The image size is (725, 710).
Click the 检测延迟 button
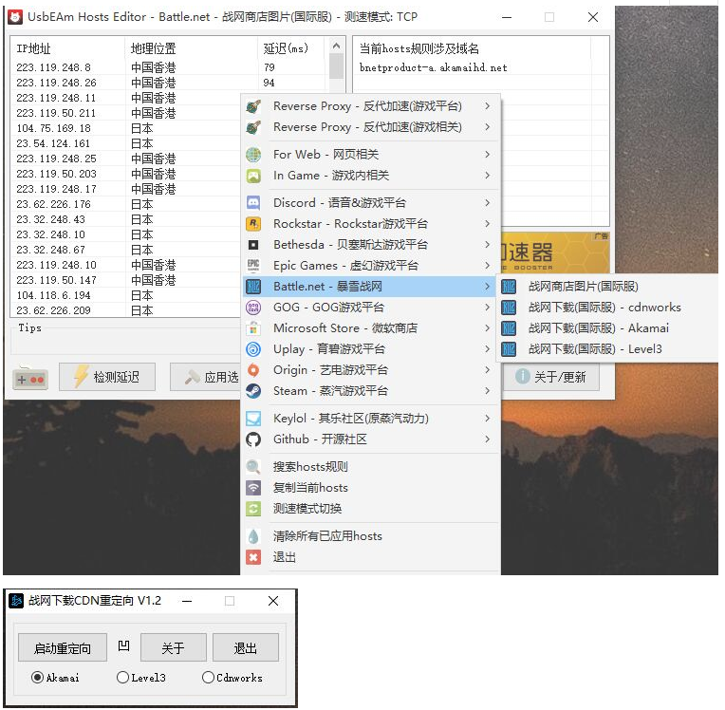point(107,378)
